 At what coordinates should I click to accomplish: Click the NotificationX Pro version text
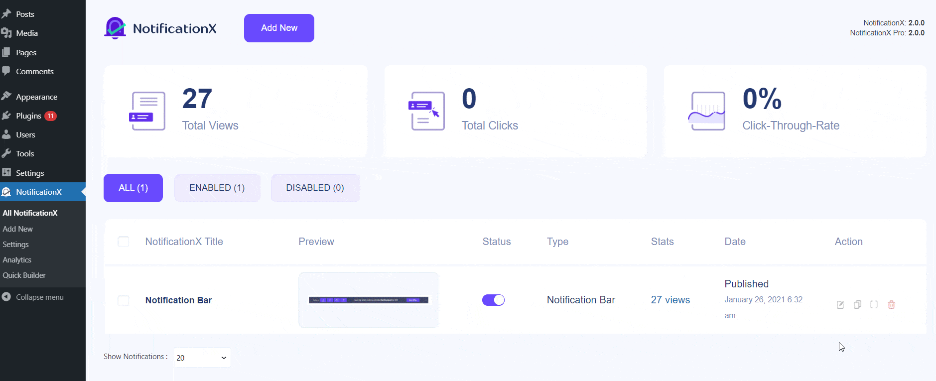[887, 33]
